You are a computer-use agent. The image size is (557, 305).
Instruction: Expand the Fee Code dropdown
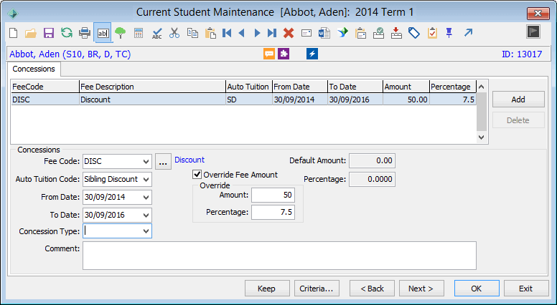point(146,162)
